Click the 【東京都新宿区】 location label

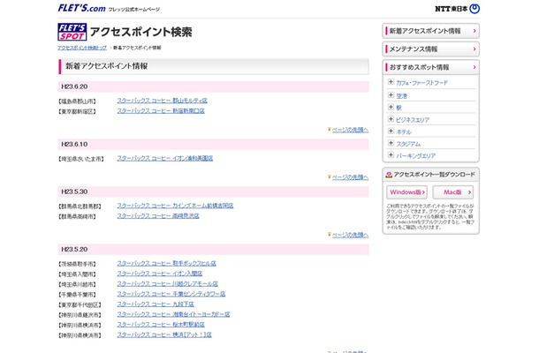pos(77,111)
